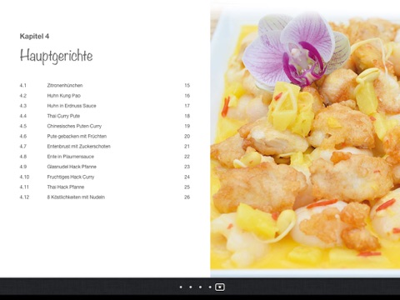Select Thai Curry Pute recipe
Screen dimensions: 400x300
[x=63, y=116]
